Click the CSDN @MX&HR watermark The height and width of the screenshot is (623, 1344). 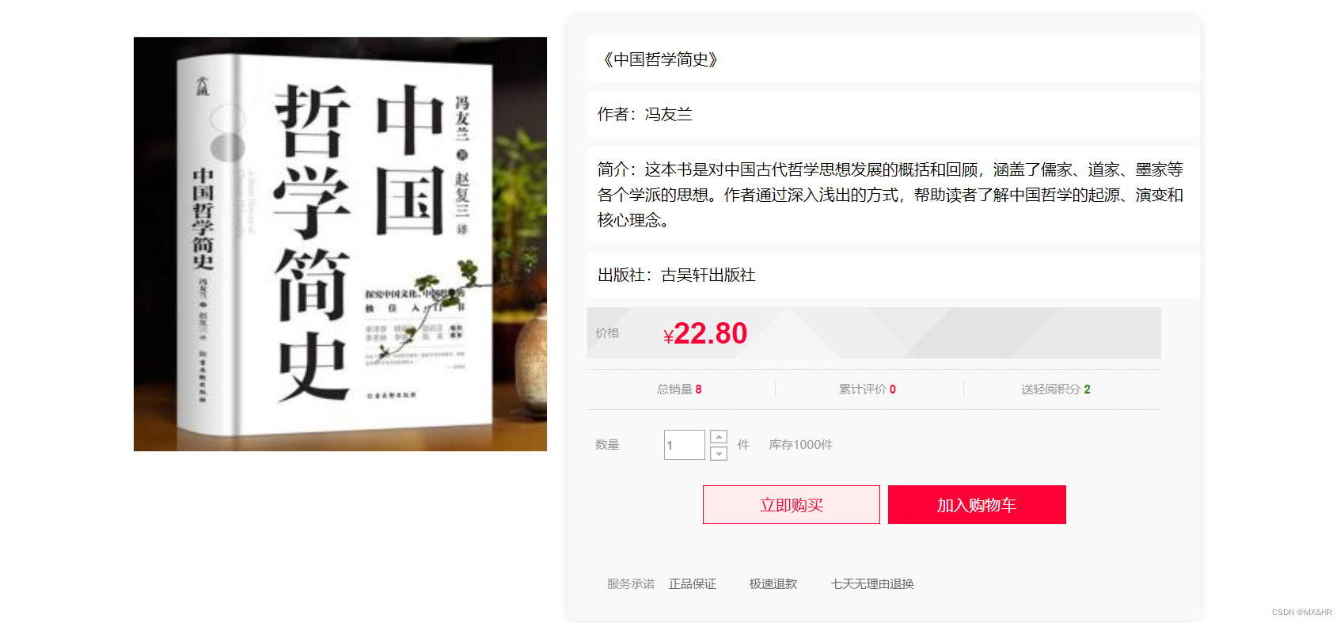(1302, 612)
